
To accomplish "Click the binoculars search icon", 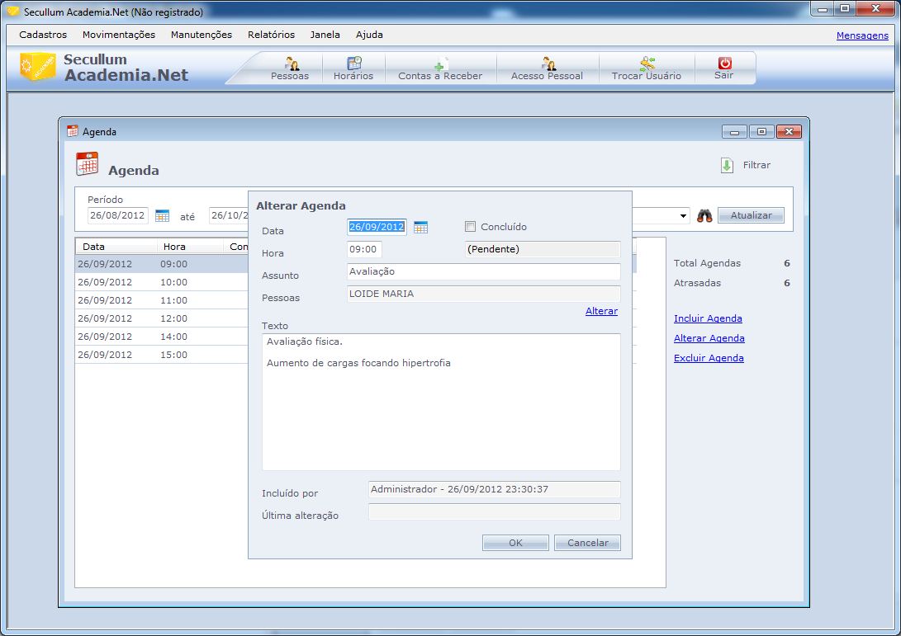I will coord(704,216).
